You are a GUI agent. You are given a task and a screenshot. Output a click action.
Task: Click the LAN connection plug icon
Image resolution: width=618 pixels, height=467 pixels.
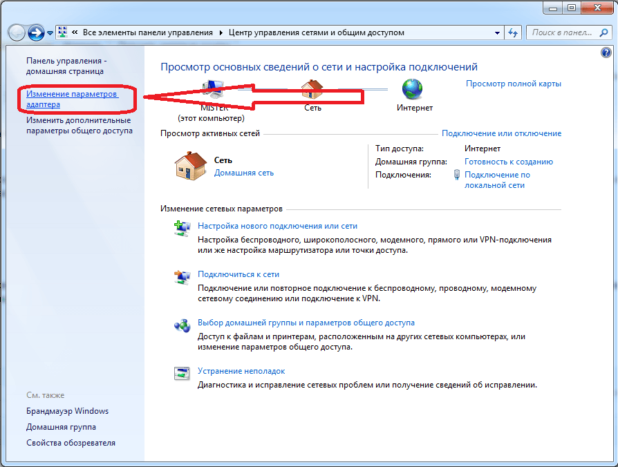(456, 175)
